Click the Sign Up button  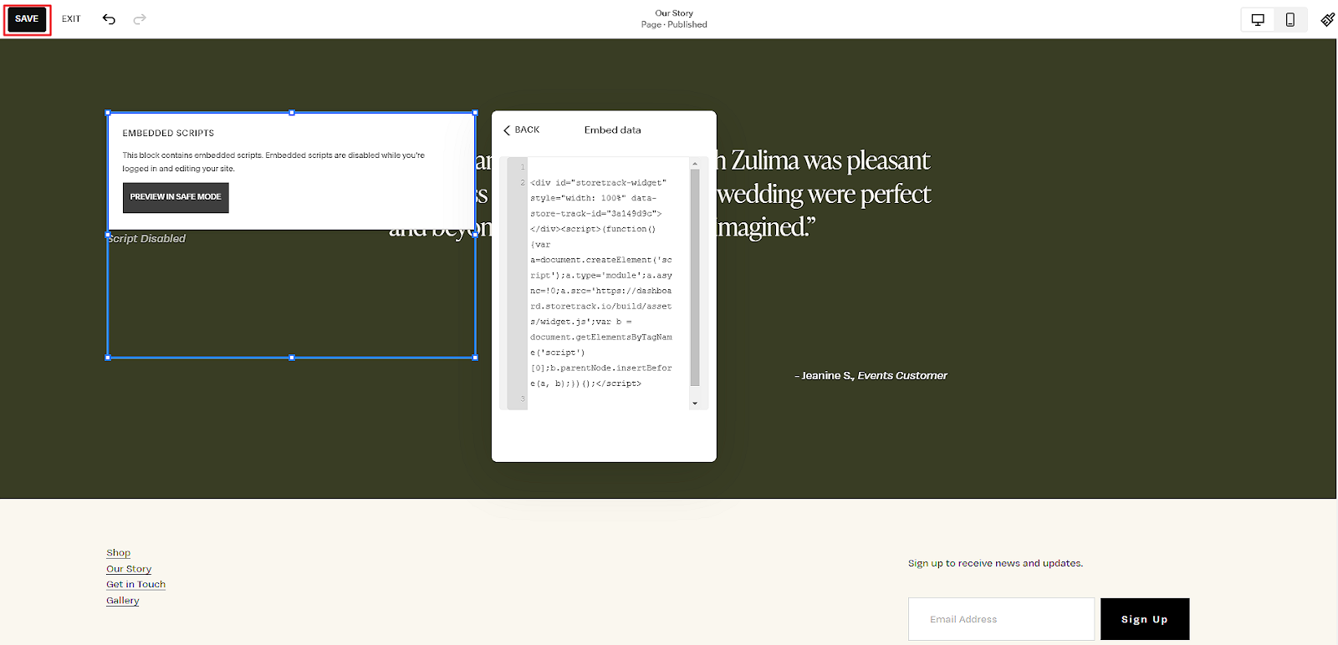[1145, 619]
